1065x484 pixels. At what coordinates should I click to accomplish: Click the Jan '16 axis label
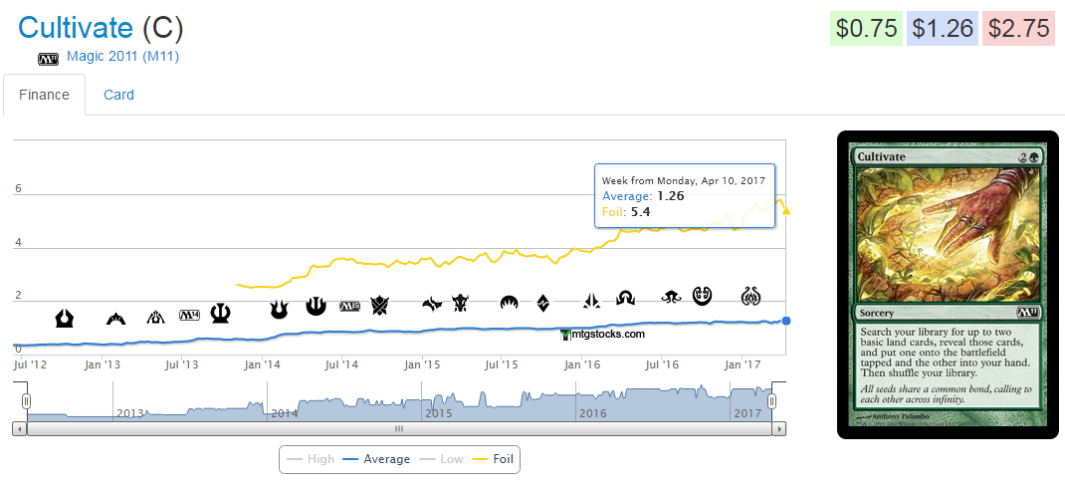tap(582, 365)
